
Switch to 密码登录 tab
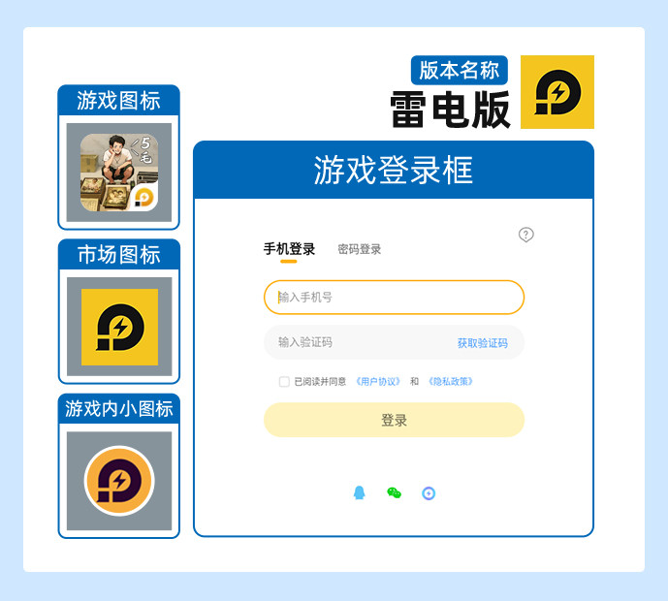(x=359, y=249)
